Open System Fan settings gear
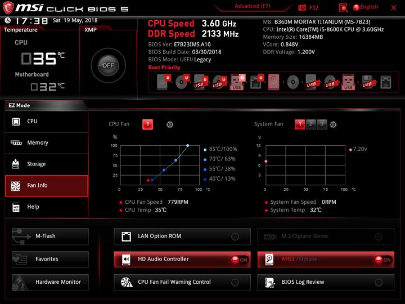Image resolution: width=405 pixels, height=304 pixels. 333,124
